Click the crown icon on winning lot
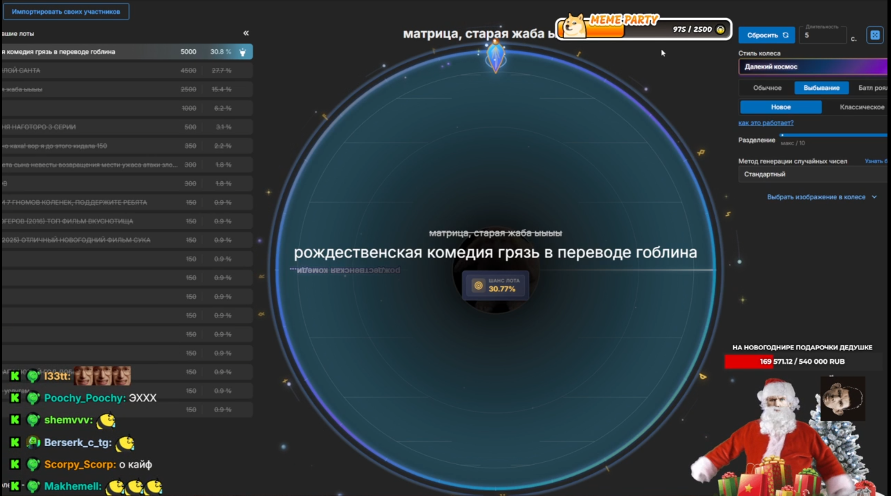891x496 pixels. pyautogui.click(x=243, y=52)
